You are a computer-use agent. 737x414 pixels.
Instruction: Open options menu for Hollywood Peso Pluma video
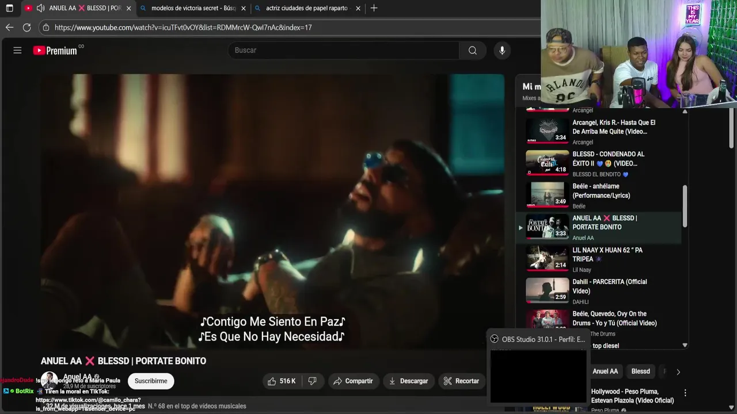685,393
